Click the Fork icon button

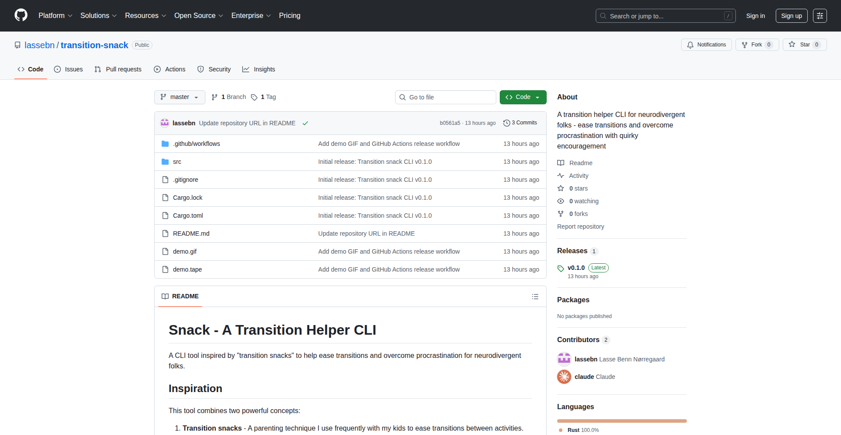point(745,45)
